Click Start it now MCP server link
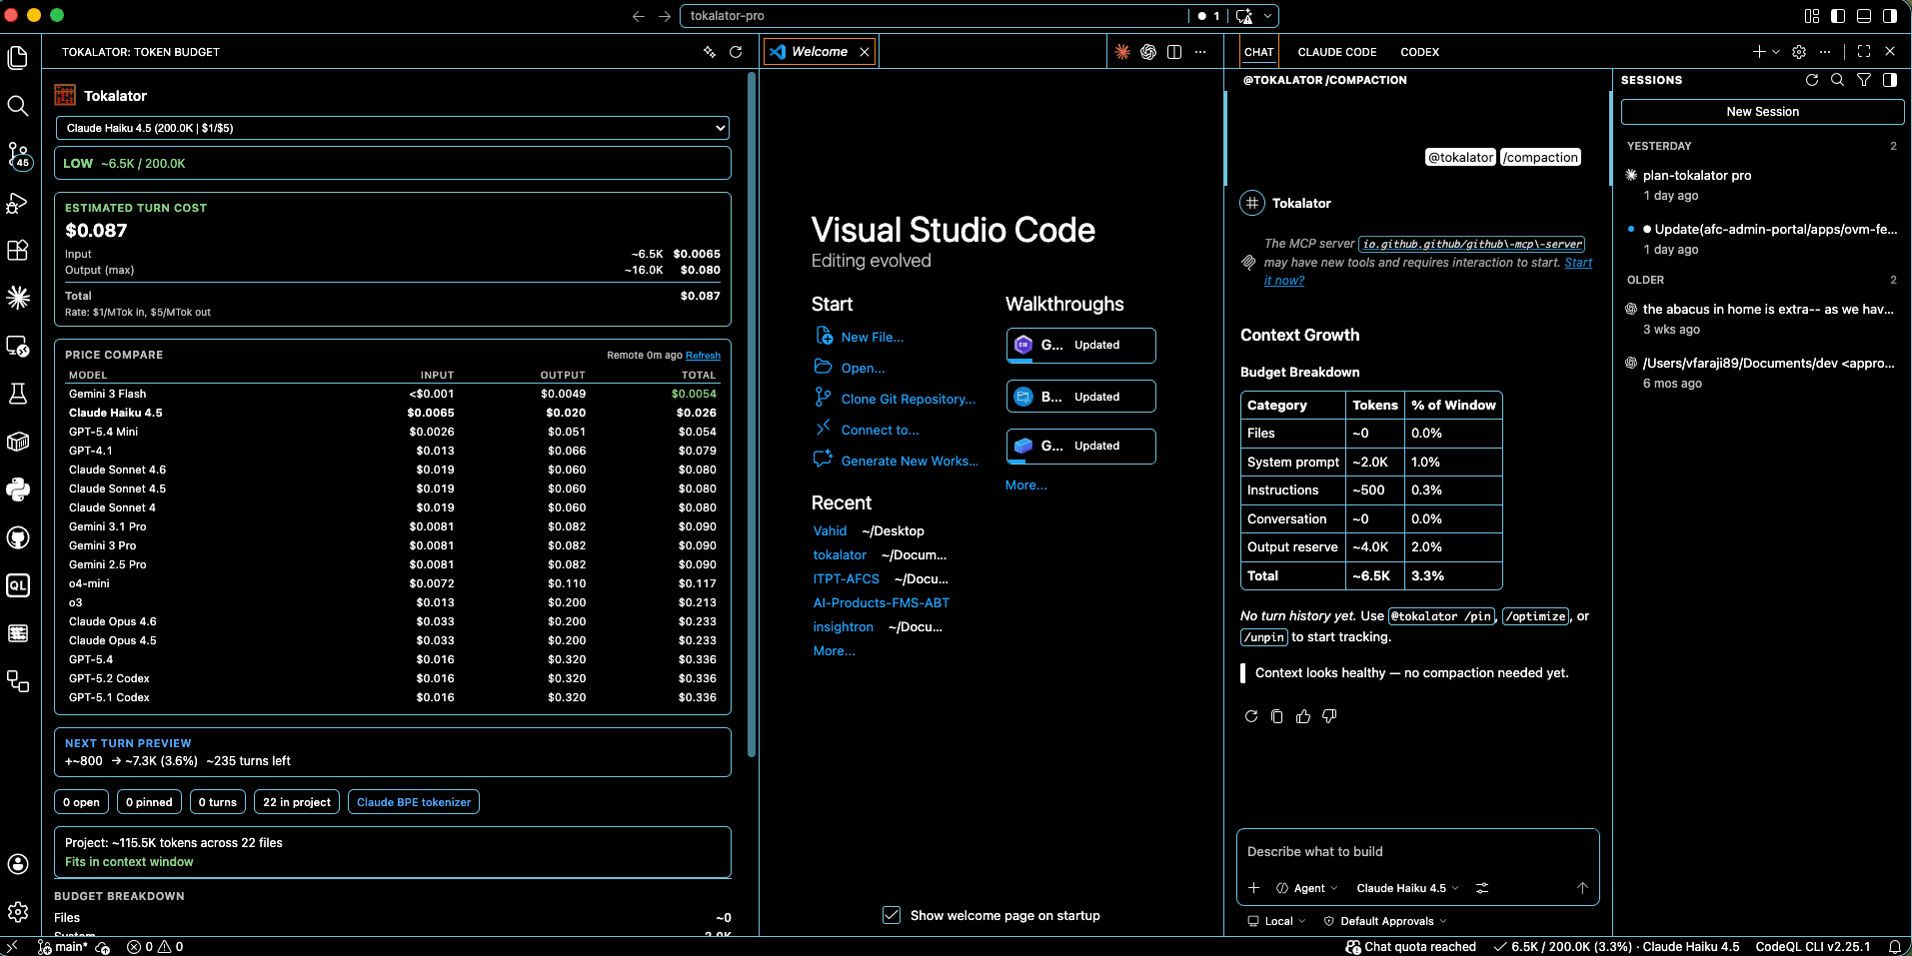Screen dimensions: 1912x956 click(1428, 272)
